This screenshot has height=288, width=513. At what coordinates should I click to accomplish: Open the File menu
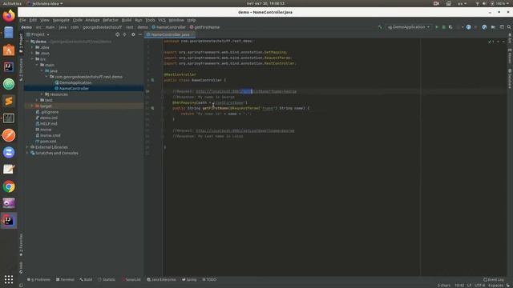(x=22, y=20)
